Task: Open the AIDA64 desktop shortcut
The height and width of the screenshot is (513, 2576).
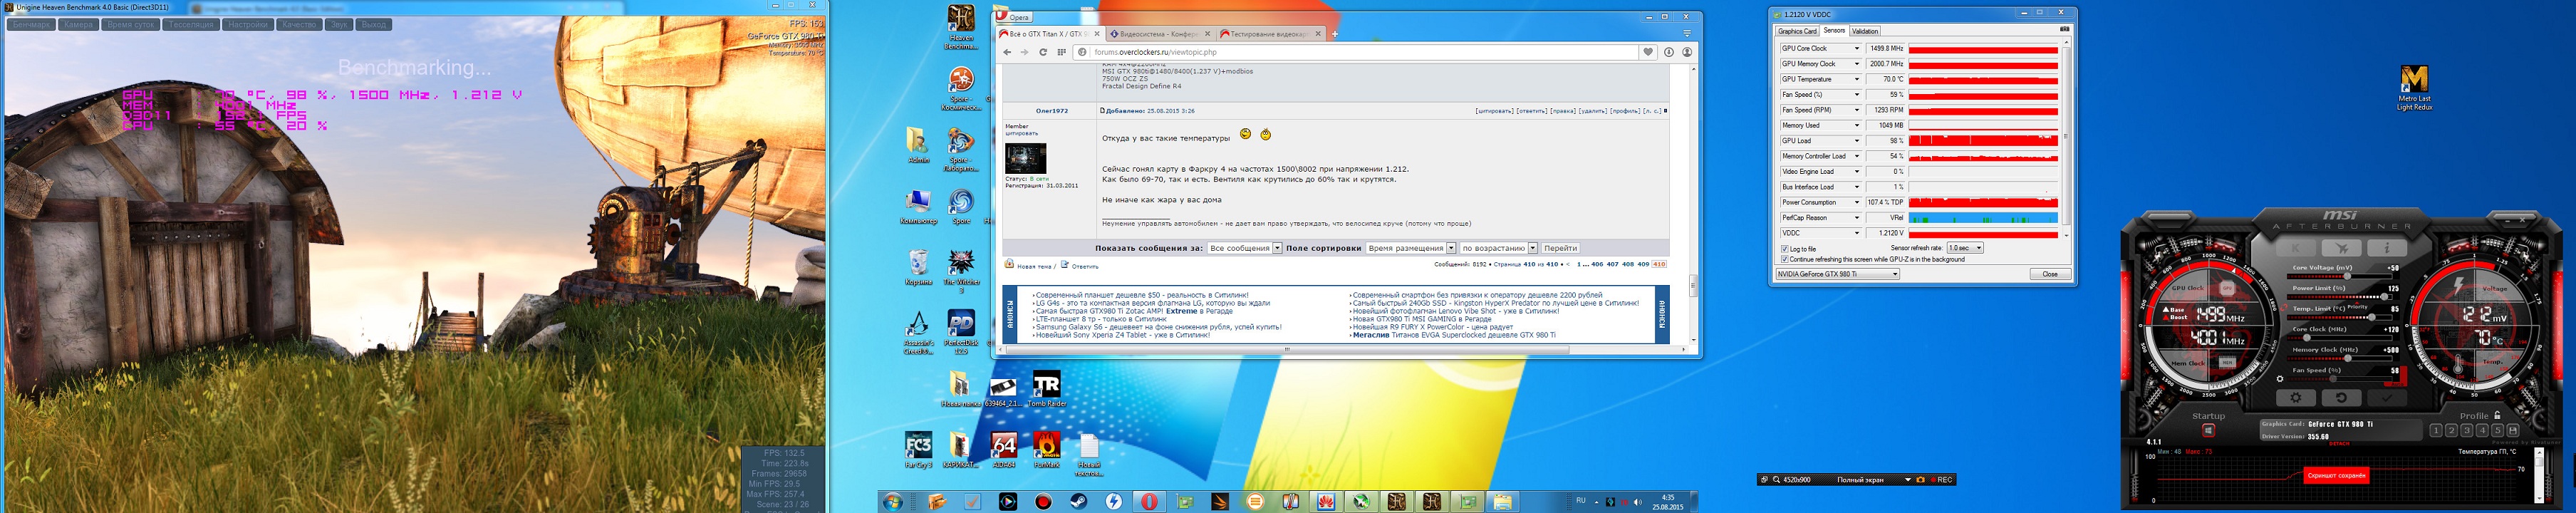Action: [1004, 450]
